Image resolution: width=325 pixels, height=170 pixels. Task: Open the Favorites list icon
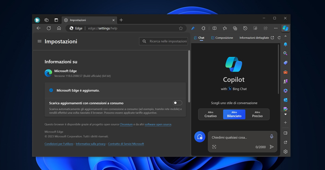pyautogui.click(x=225, y=28)
